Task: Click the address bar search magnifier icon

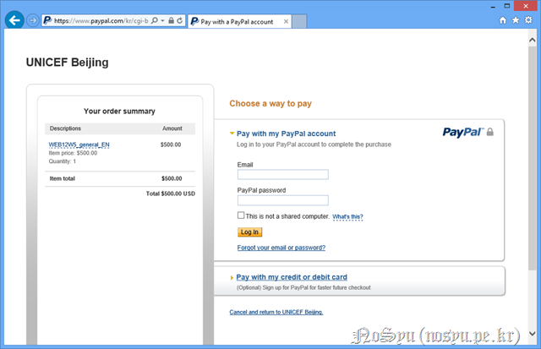Action: [x=155, y=20]
